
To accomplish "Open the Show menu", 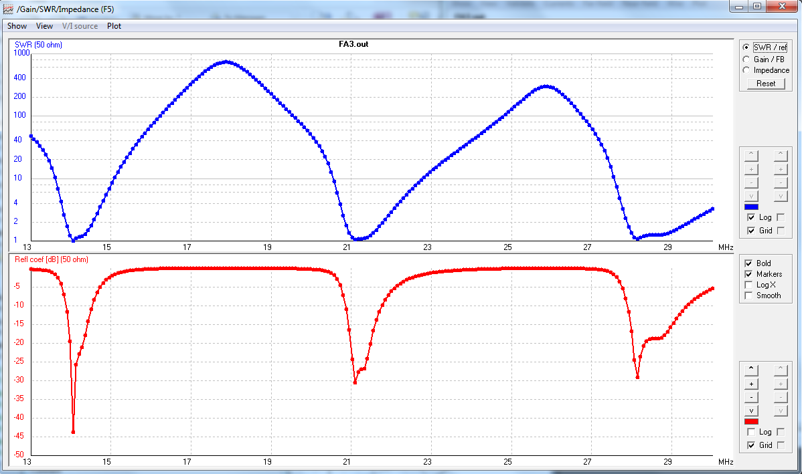I will [x=17, y=26].
